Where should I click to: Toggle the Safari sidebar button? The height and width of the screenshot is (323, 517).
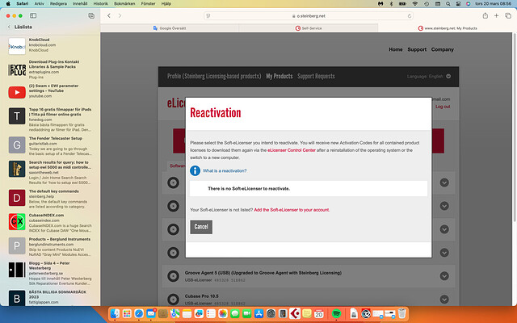[x=33, y=15]
